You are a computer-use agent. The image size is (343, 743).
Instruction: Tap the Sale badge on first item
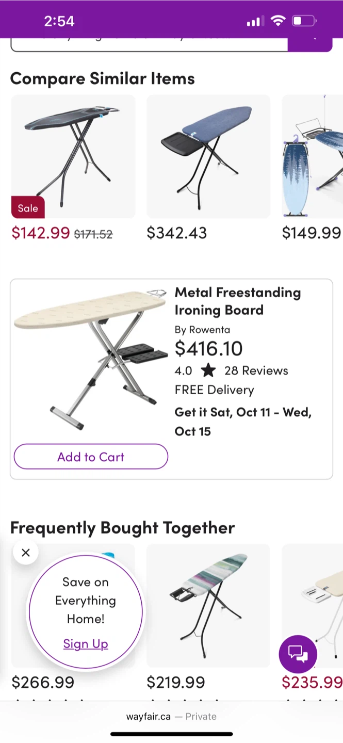point(28,208)
